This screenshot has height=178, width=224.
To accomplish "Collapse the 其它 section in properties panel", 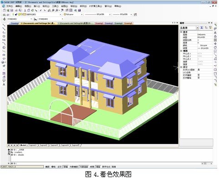I will (x=181, y=67).
